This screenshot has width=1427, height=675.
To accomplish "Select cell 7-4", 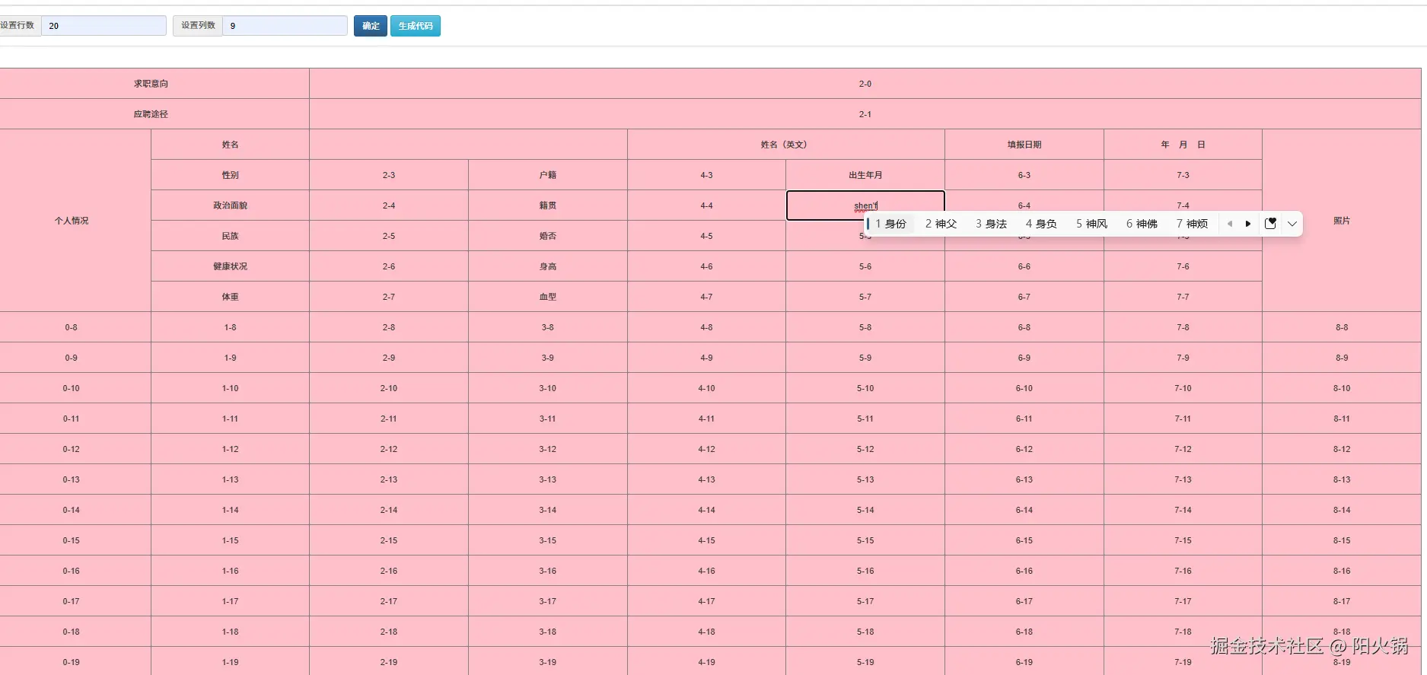I will pyautogui.click(x=1183, y=204).
